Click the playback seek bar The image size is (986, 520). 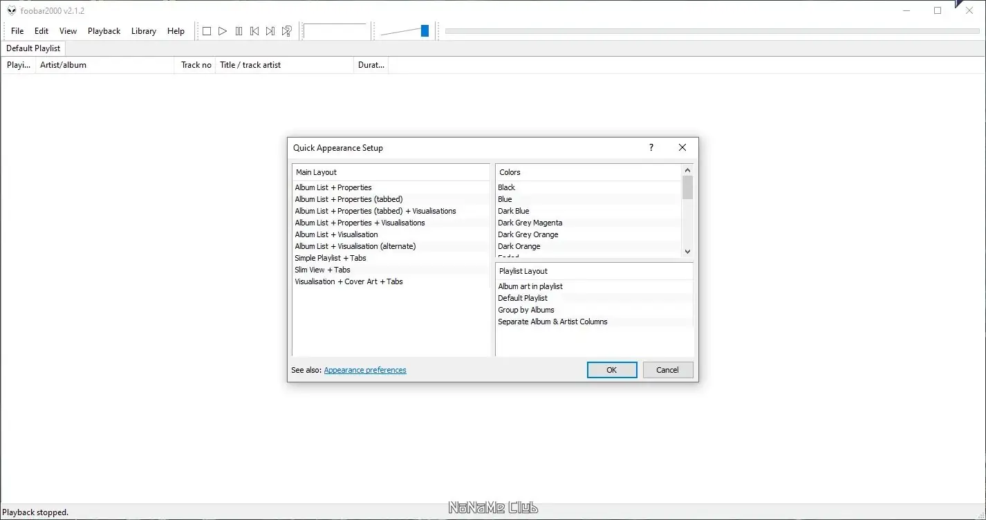click(712, 31)
